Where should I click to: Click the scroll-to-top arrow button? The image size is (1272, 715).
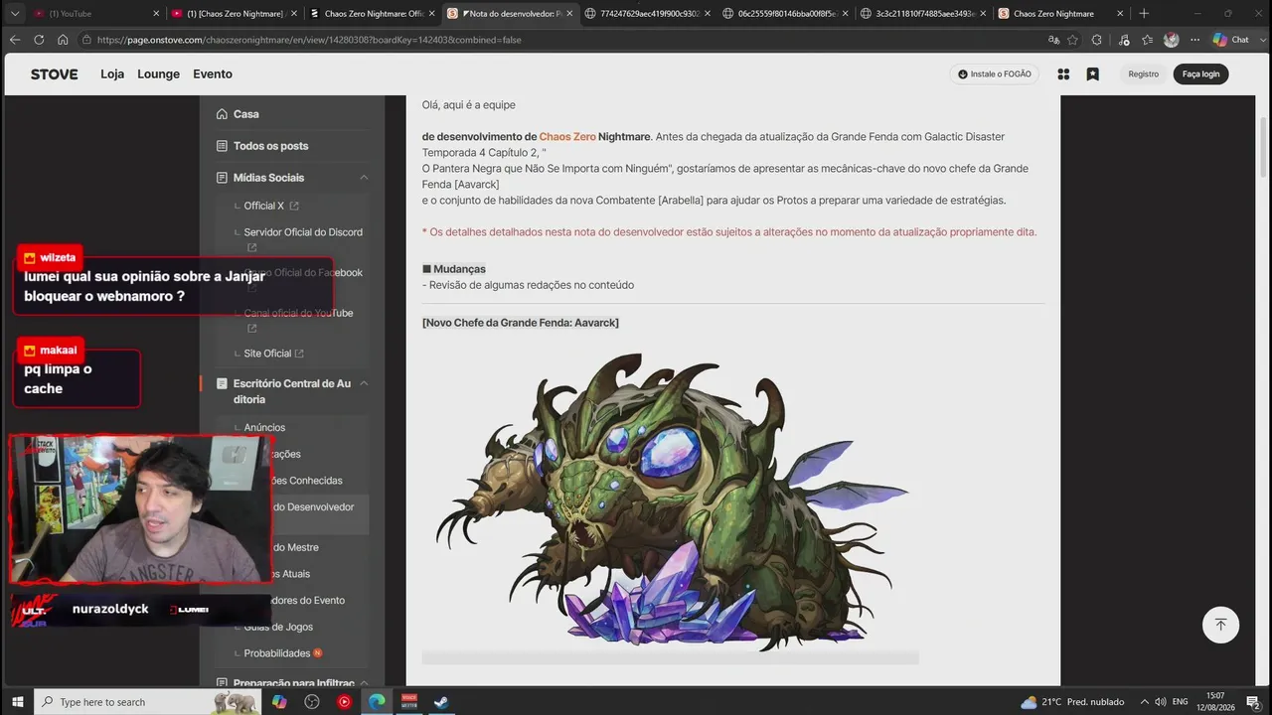tap(1220, 625)
